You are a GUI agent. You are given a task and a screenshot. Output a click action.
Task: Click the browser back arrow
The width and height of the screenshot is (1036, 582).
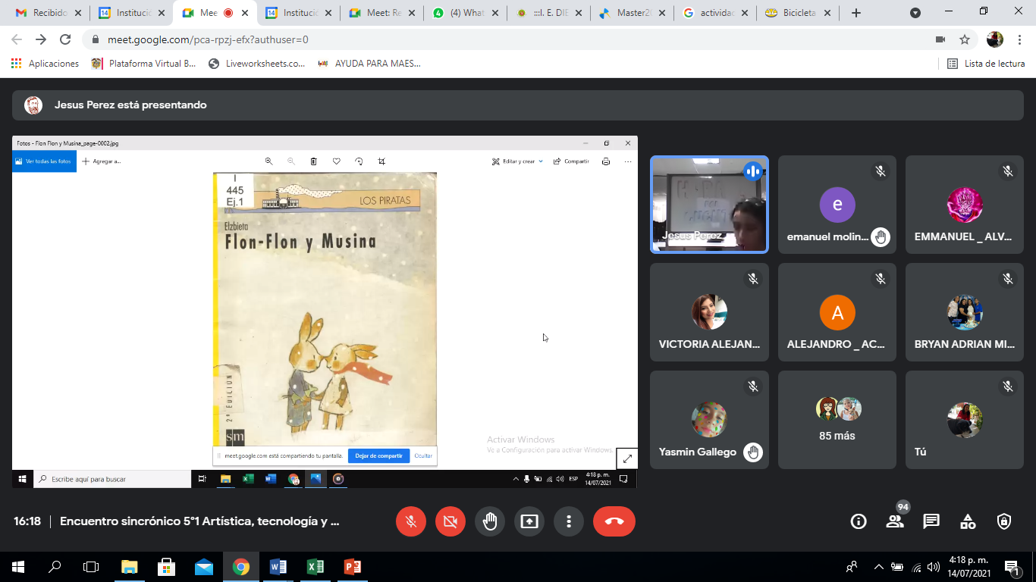pos(17,39)
